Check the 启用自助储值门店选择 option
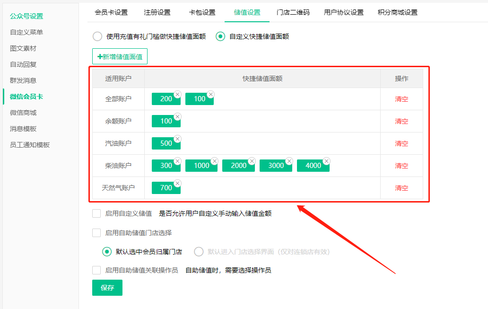 click(96, 233)
